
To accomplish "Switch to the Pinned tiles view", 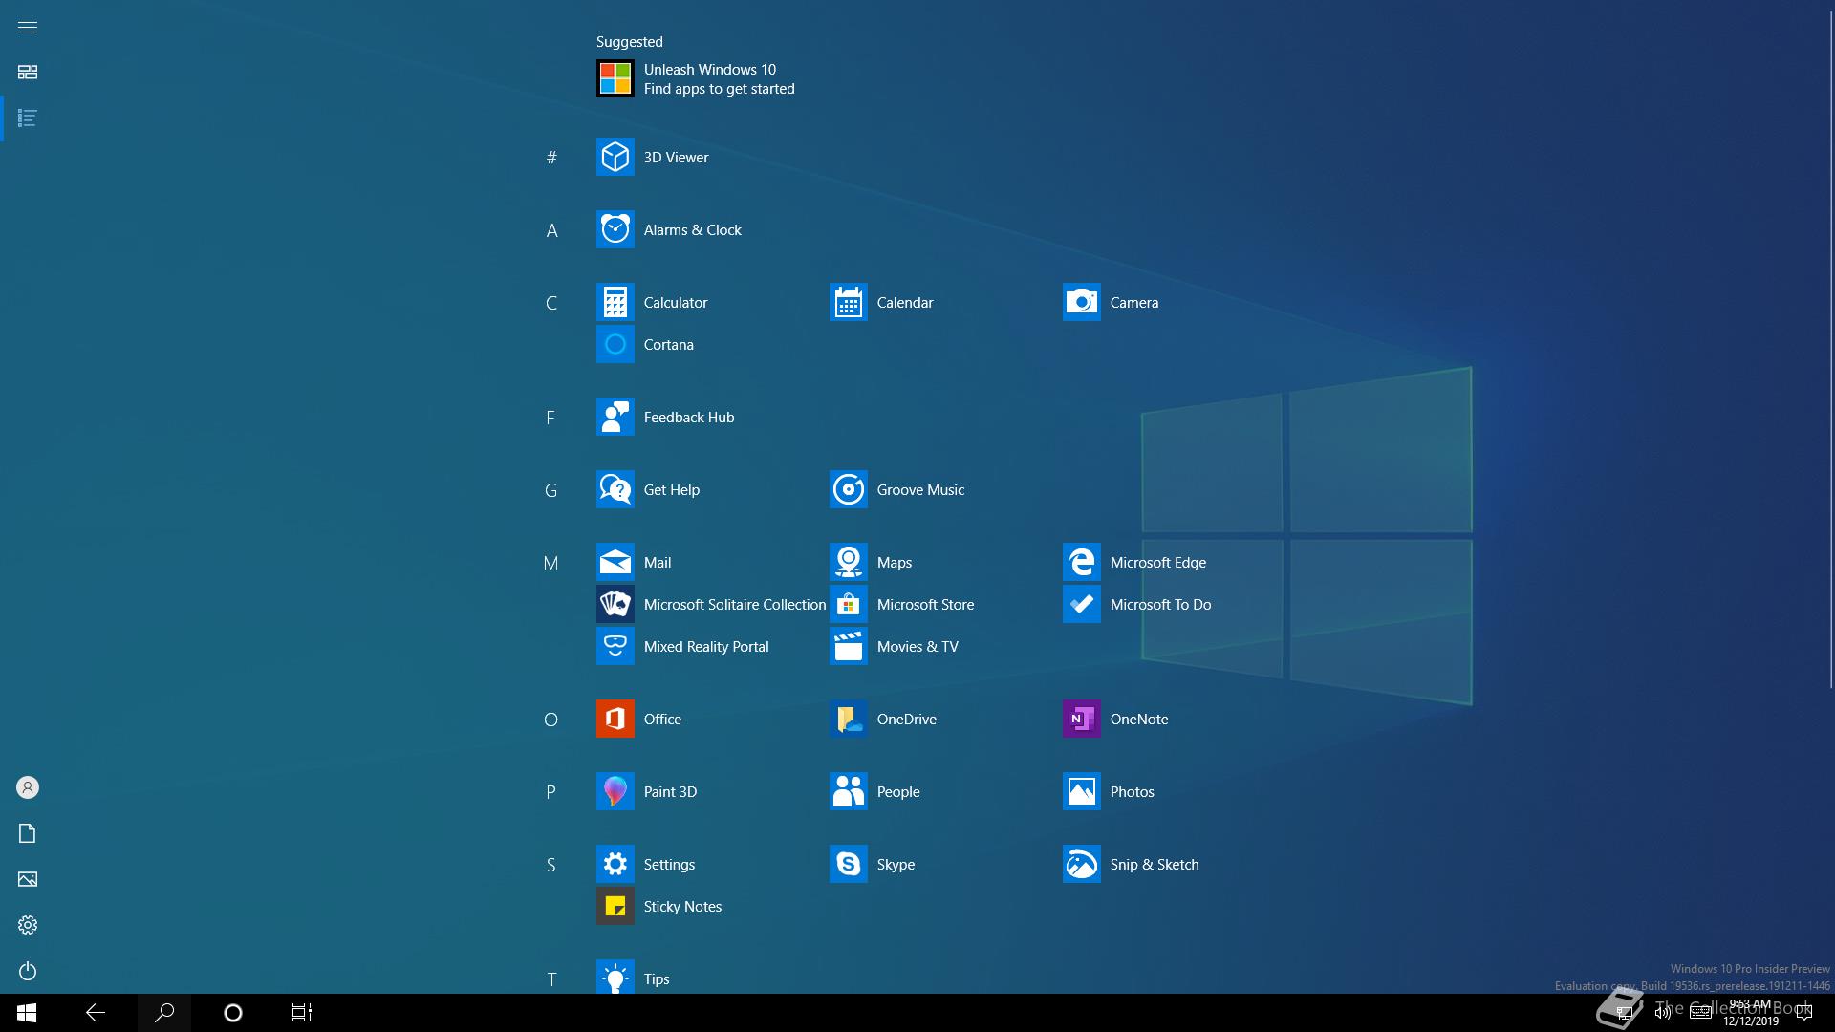I will tap(28, 73).
